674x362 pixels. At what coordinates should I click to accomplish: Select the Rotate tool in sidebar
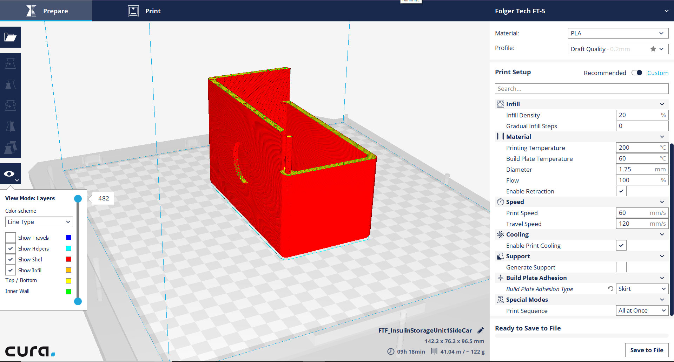(x=11, y=105)
